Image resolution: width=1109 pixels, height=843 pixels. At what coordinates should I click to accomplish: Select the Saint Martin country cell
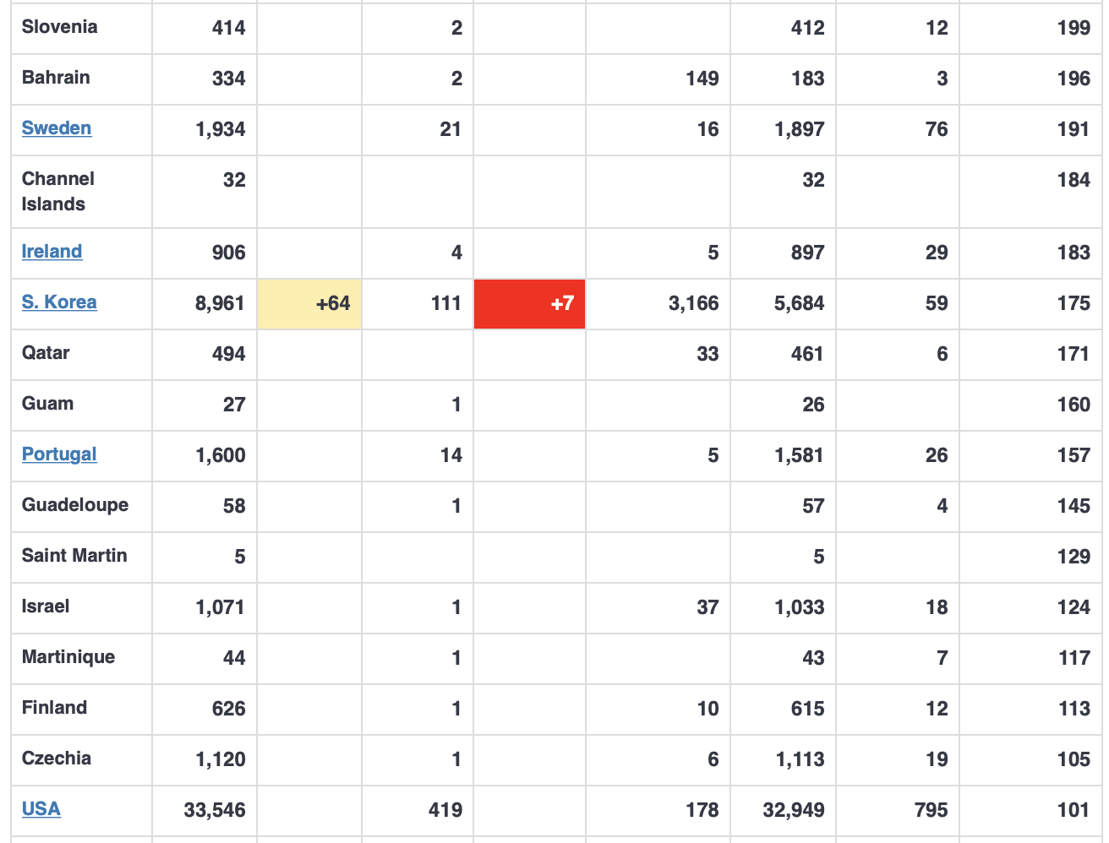click(x=74, y=556)
